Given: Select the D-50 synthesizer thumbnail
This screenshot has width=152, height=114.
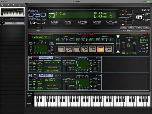Looking at the screenshot, I should pyautogui.click(x=12, y=12).
